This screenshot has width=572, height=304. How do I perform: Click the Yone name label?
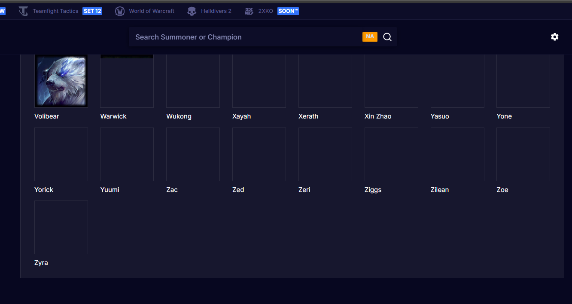[504, 116]
